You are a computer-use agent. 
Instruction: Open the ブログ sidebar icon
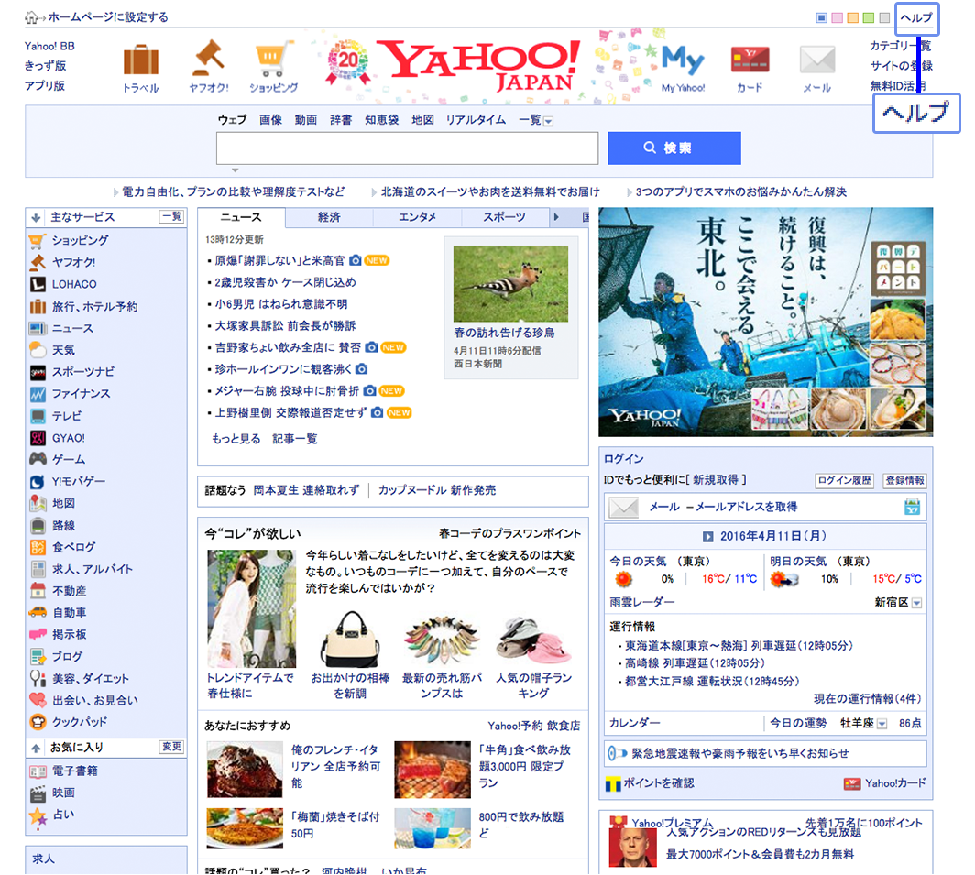38,656
